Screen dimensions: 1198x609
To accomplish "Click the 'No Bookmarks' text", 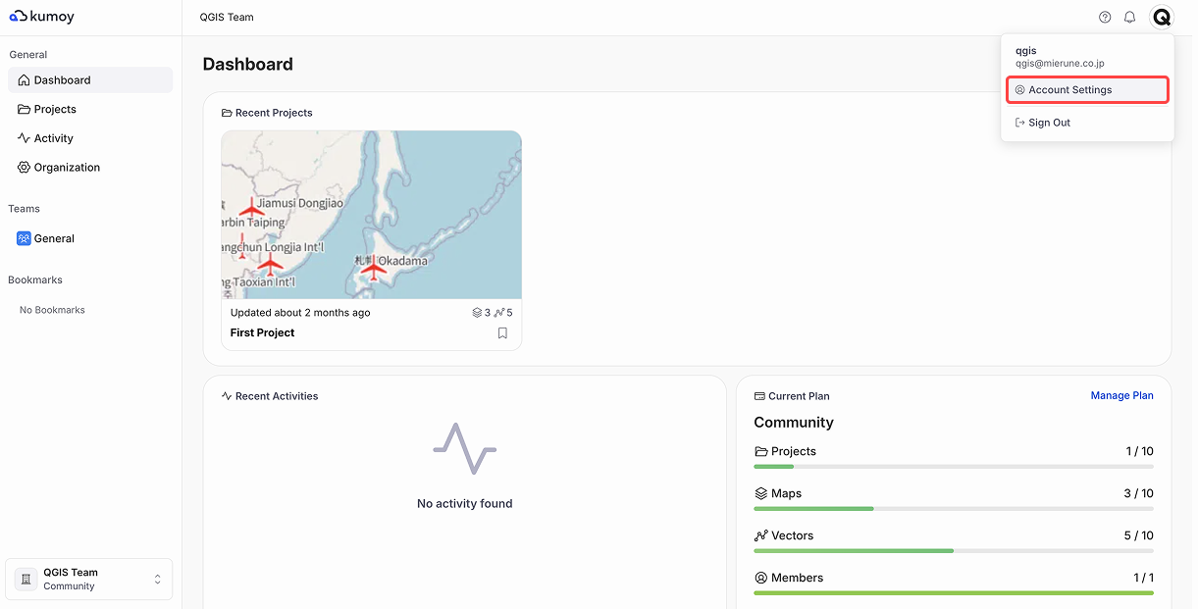I will [52, 310].
